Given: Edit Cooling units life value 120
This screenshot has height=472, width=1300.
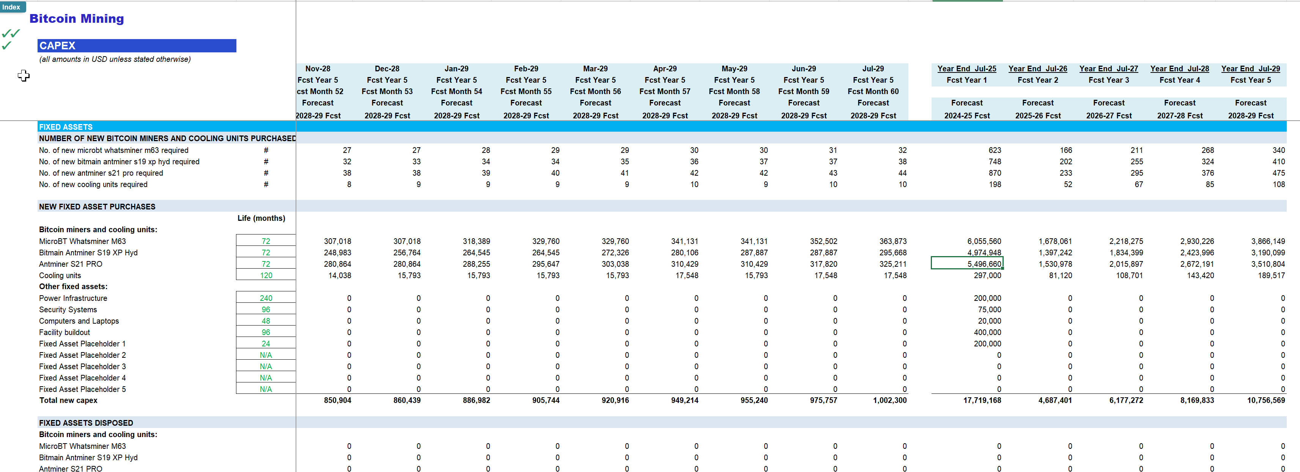Looking at the screenshot, I should coord(266,275).
